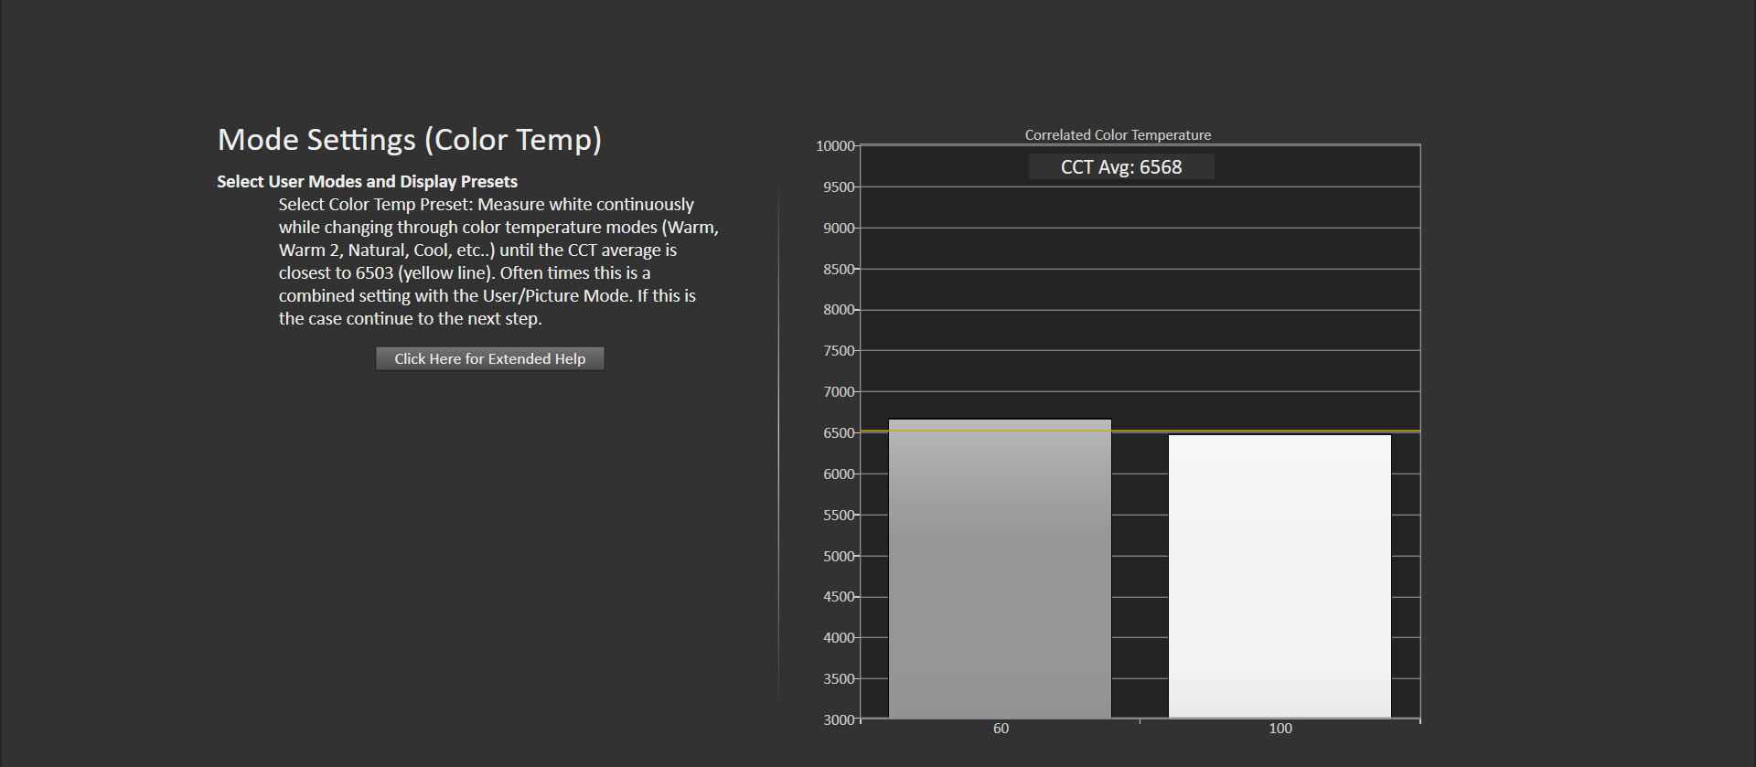Select the white 100 percent CCT bar
Image resolution: width=1756 pixels, height=767 pixels.
pyautogui.click(x=1279, y=576)
